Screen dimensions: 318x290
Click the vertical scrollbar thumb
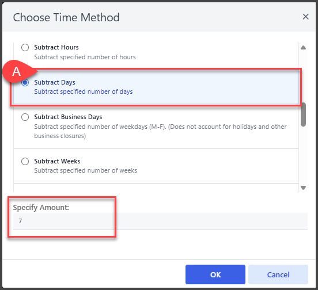303,115
